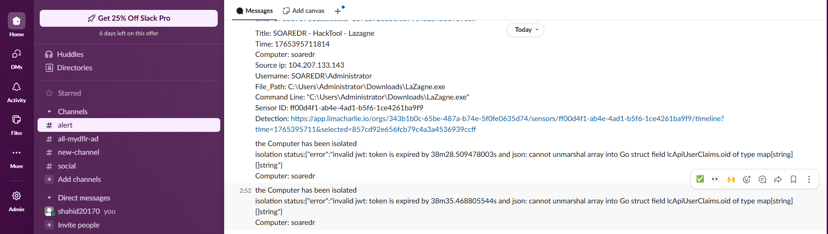The image size is (828, 234).
Task: Click Get 25% Off Slack Pro button
Action: [x=129, y=18]
